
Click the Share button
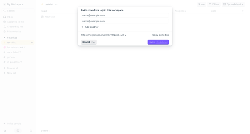click(x=201, y=4)
